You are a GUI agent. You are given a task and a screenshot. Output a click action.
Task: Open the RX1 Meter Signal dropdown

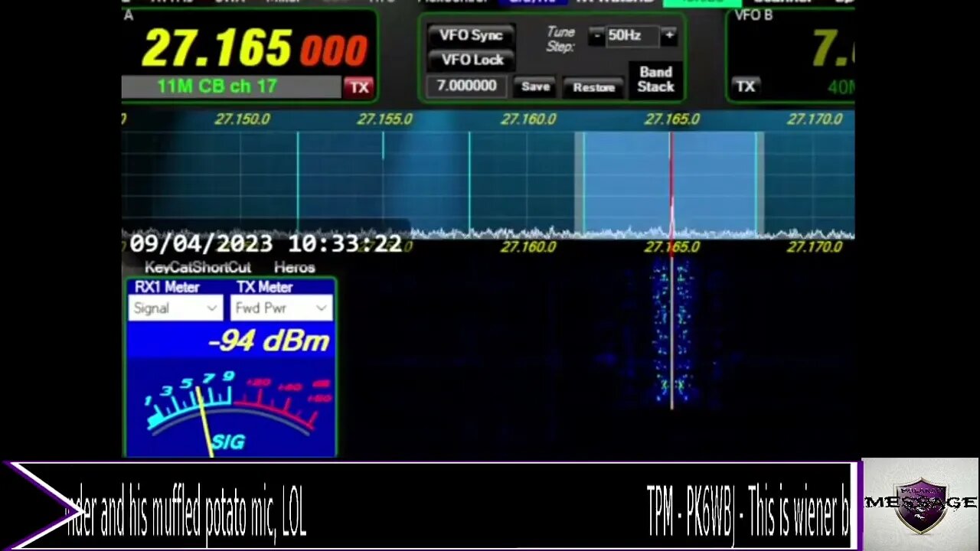point(175,308)
